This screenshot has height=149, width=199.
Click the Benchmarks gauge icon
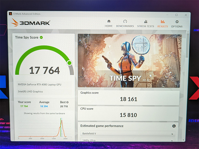(x=125, y=21)
